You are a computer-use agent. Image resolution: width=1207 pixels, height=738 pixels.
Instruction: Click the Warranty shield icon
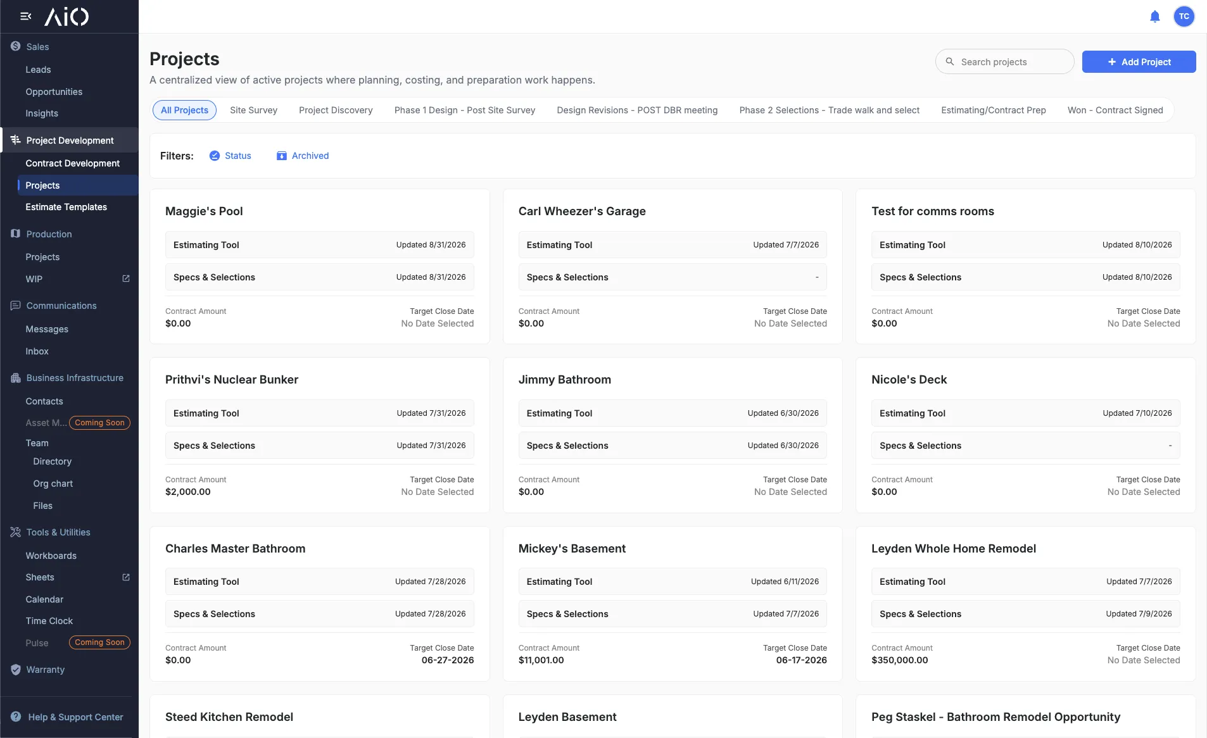coord(16,670)
